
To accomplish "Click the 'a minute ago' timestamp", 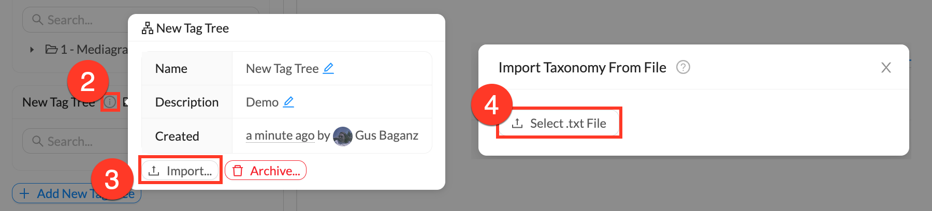I will coord(280,135).
